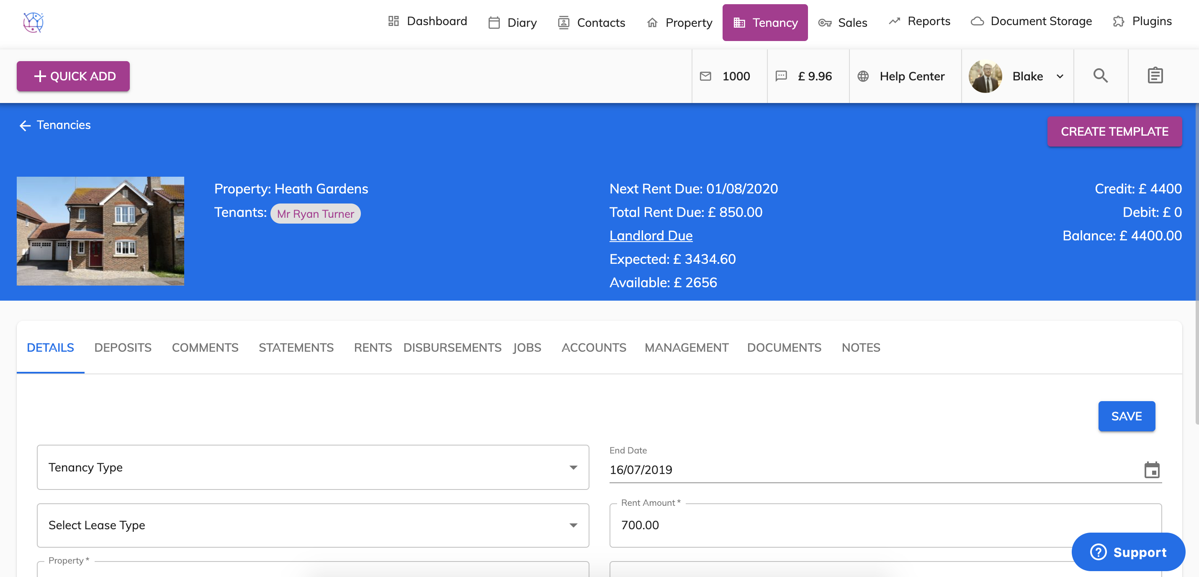The image size is (1199, 577).
Task: Open the search magnifier icon
Action: pyautogui.click(x=1100, y=75)
